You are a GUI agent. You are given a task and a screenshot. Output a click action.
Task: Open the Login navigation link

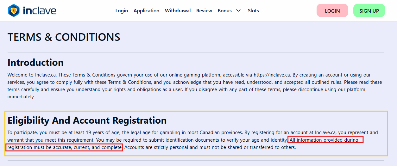coord(122,11)
